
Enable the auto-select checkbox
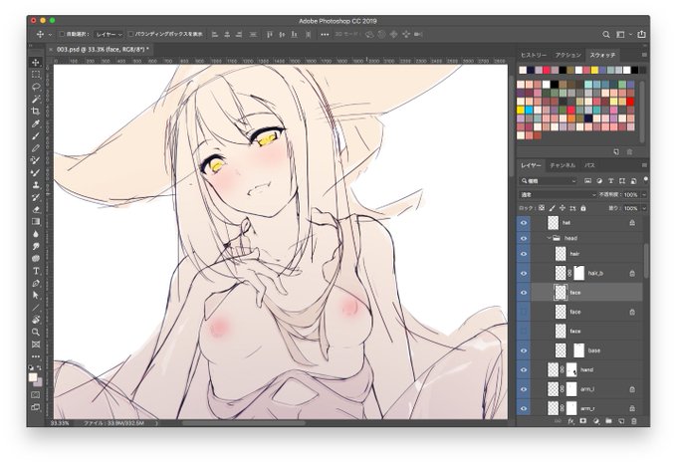(62, 34)
